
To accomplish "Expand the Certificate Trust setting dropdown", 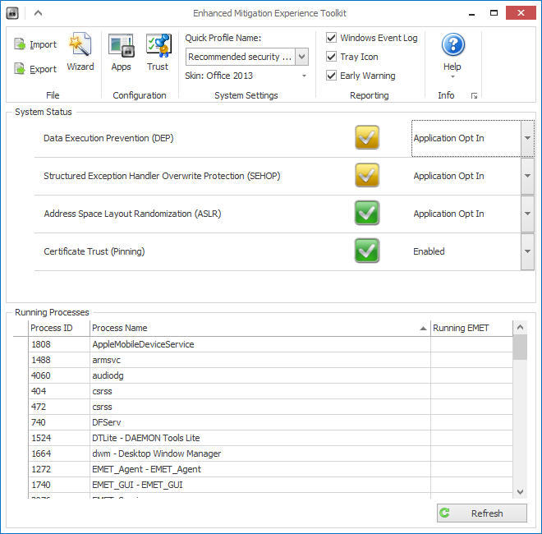I will 527,251.
